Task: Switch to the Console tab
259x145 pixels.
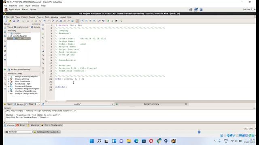Action: coord(9,125)
